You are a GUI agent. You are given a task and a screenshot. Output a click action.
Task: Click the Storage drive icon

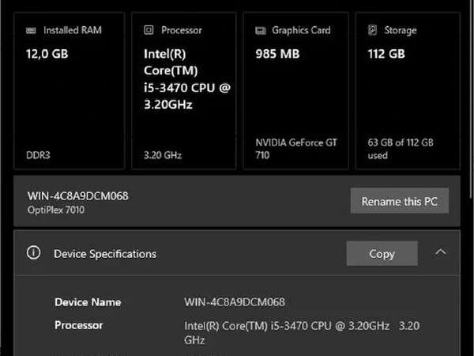coord(372,30)
